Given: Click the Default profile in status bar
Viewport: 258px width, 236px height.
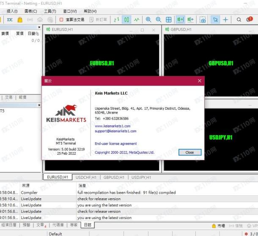Looking at the screenshot, I should pos(55,234).
